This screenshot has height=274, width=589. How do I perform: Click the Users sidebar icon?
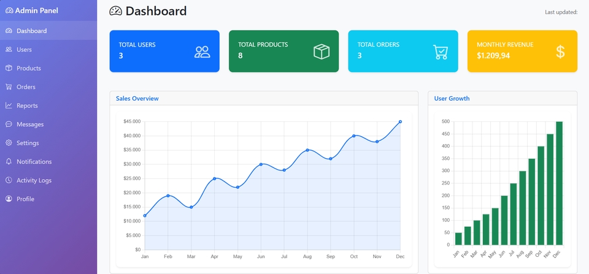9,50
